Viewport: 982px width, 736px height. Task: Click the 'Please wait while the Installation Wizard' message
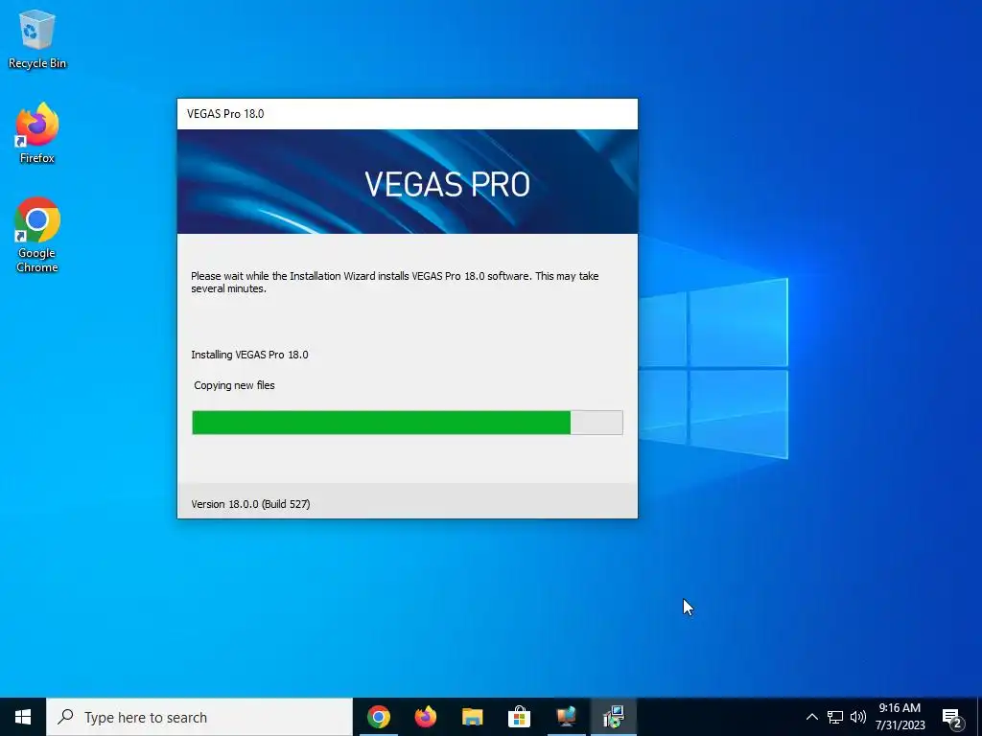pos(394,283)
